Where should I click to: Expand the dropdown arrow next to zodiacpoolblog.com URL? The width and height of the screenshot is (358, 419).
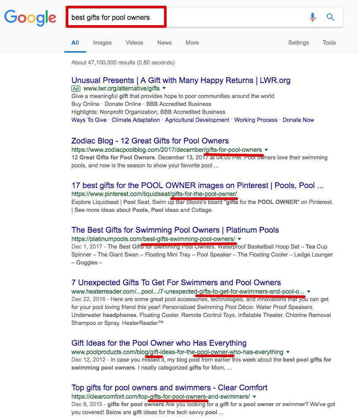tap(266, 150)
